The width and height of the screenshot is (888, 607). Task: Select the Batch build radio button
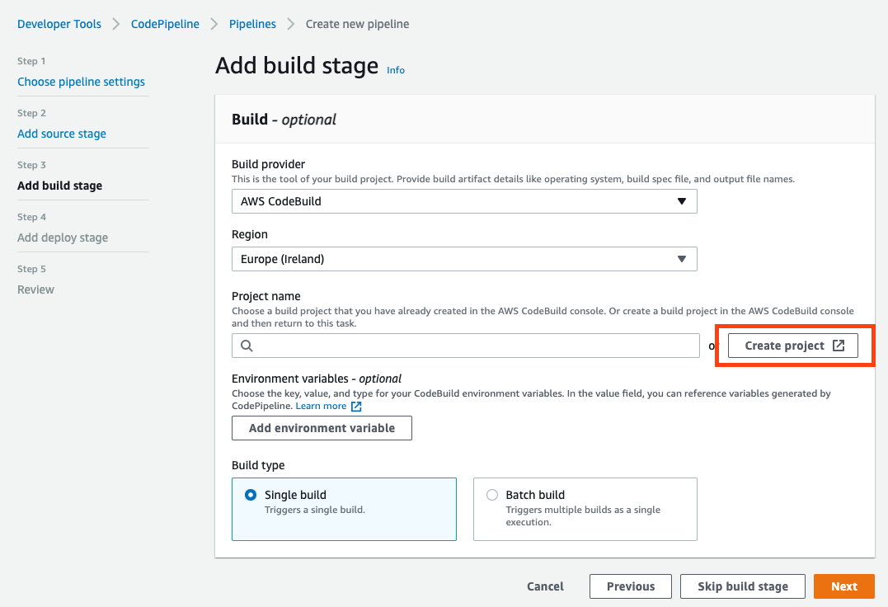(x=492, y=495)
